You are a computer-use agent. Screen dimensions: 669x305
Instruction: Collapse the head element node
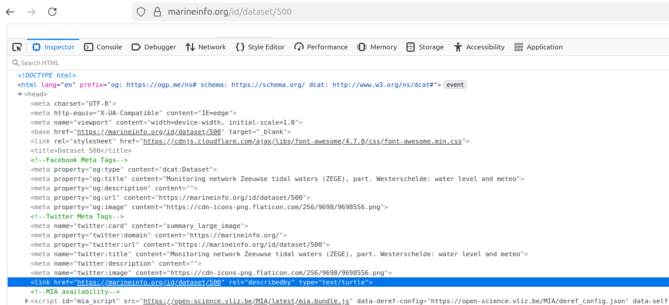click(20, 94)
